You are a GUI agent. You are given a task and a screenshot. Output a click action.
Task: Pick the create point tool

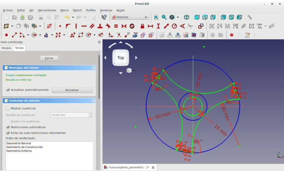coord(6,35)
